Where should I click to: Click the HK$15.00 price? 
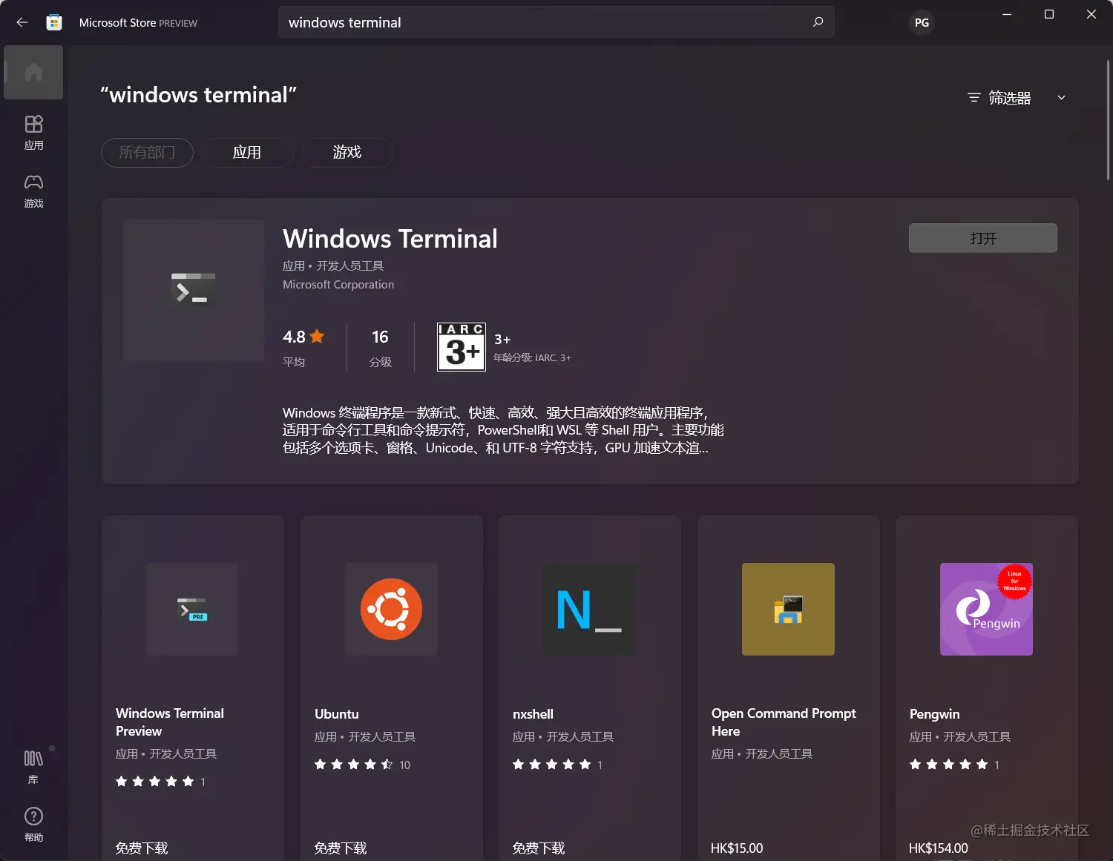[x=737, y=848]
